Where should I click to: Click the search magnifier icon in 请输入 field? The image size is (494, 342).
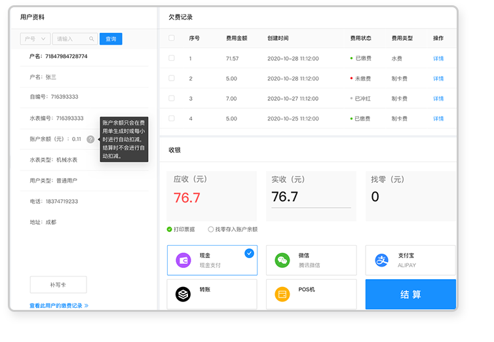pos(91,39)
